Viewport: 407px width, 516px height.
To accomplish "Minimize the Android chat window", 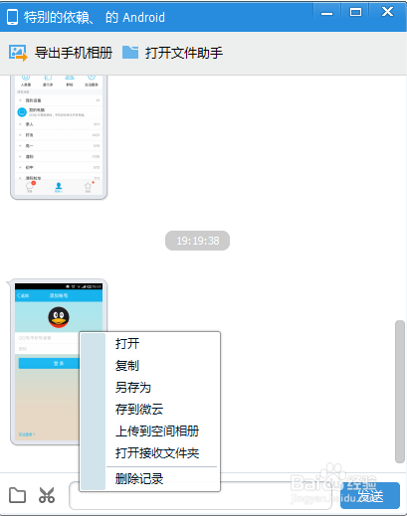I will click(326, 13).
